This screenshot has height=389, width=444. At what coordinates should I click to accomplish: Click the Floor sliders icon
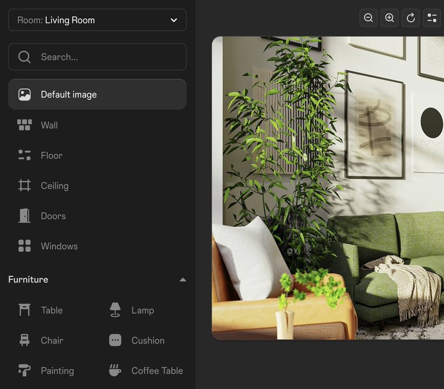[x=24, y=155]
